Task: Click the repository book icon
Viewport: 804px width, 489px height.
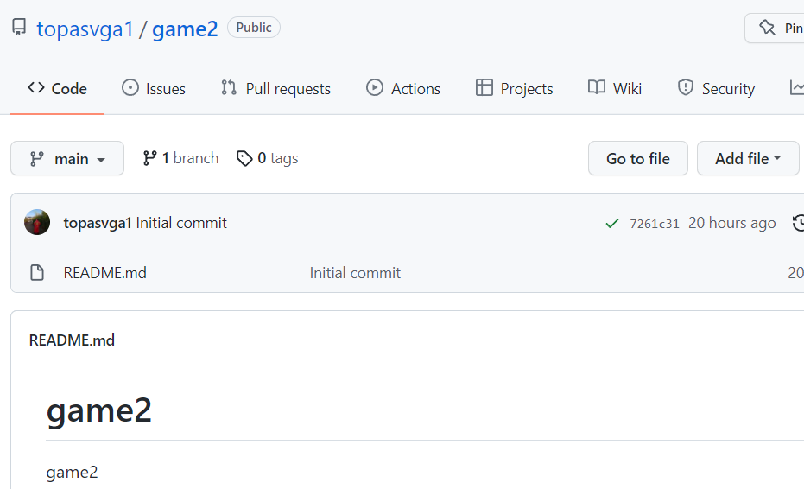Action: (x=19, y=28)
